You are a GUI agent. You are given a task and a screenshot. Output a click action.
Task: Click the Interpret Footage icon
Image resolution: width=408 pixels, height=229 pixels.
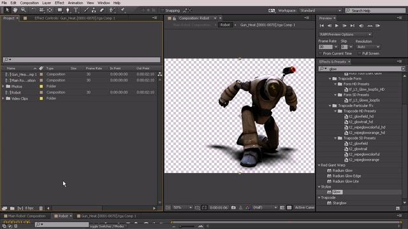coord(4,208)
